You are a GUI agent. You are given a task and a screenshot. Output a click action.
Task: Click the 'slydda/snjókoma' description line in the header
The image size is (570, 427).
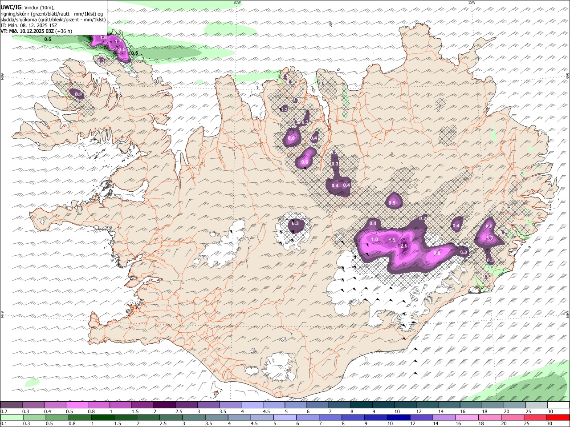53,20
